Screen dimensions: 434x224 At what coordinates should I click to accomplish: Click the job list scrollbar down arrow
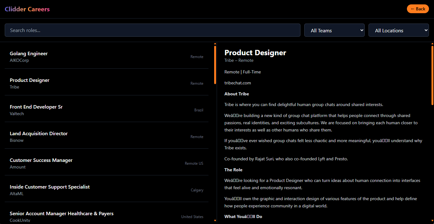point(215,221)
